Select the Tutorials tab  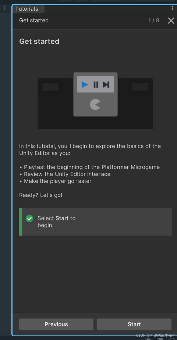28,9
